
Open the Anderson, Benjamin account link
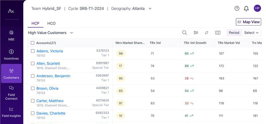point(53,76)
